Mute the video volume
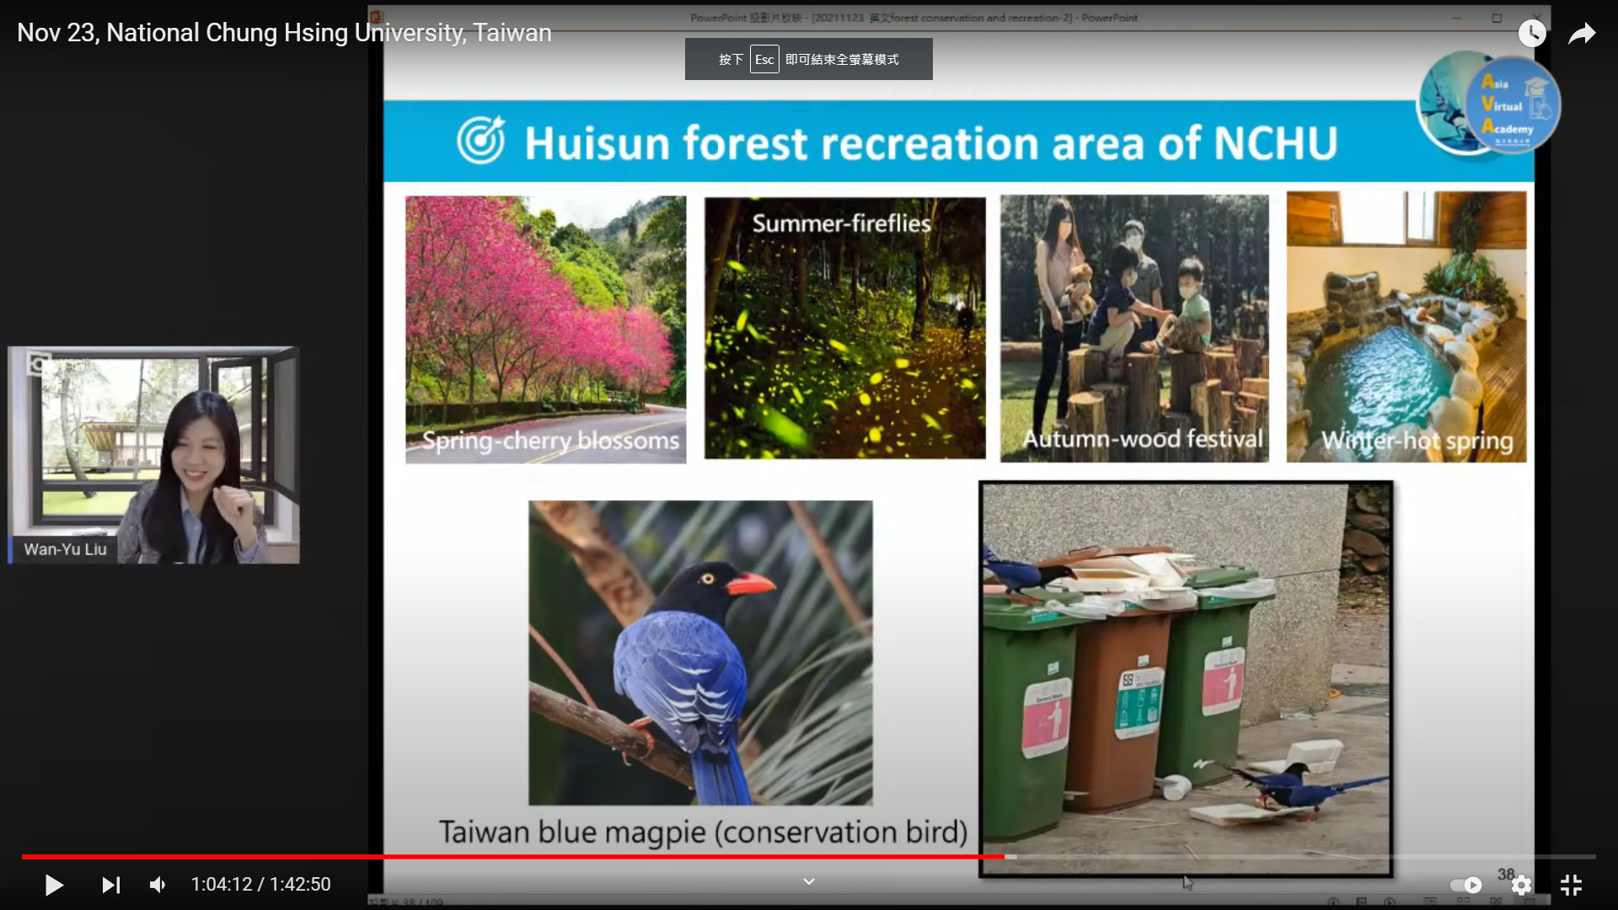This screenshot has height=910, width=1618. pyautogui.click(x=158, y=885)
